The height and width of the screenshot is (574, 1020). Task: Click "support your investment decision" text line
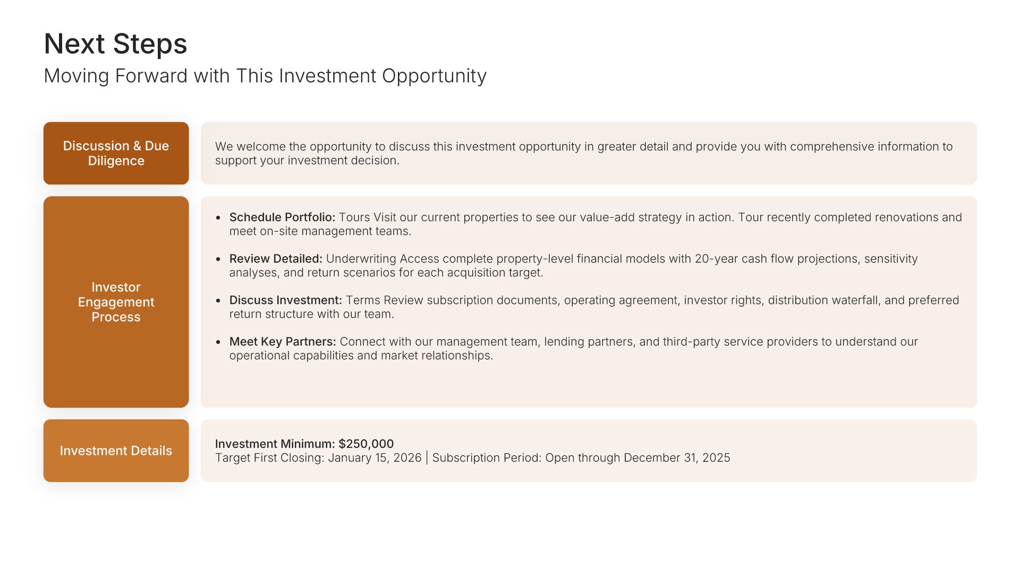tap(307, 161)
